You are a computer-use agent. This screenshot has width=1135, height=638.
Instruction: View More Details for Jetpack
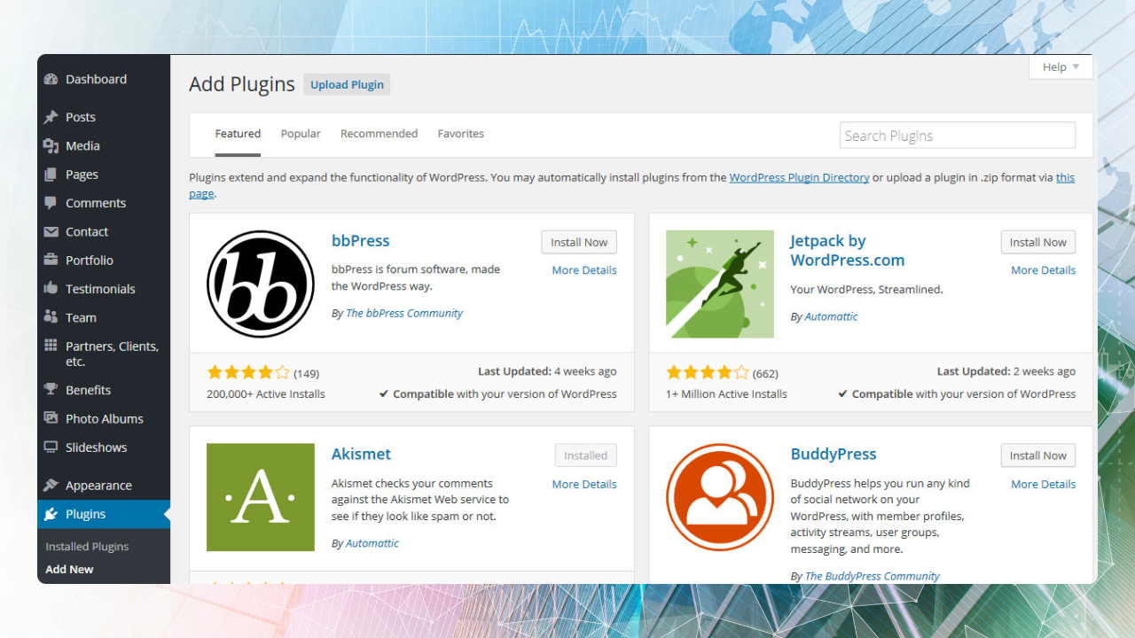[x=1044, y=270]
